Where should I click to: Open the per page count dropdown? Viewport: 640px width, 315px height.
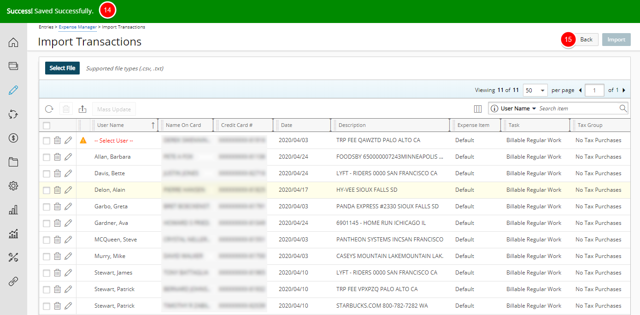point(535,90)
